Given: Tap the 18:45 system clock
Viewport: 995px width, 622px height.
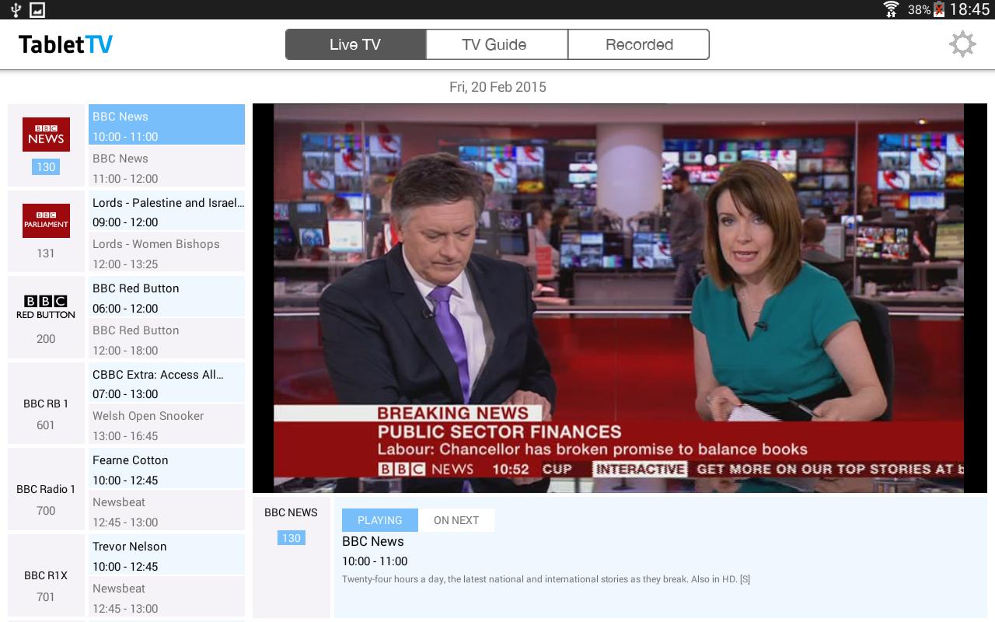Looking at the screenshot, I should (x=969, y=9).
